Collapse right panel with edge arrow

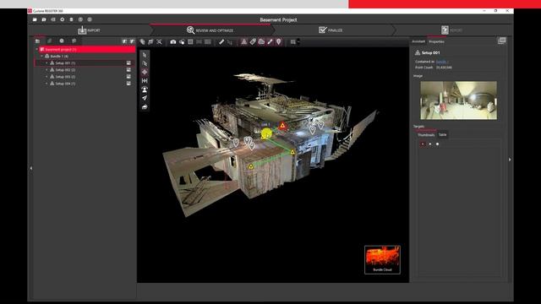(x=510, y=160)
